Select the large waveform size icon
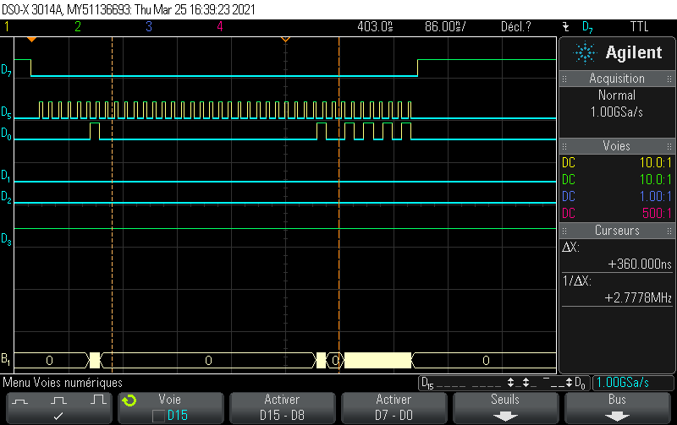The width and height of the screenshot is (677, 425). 98,400
